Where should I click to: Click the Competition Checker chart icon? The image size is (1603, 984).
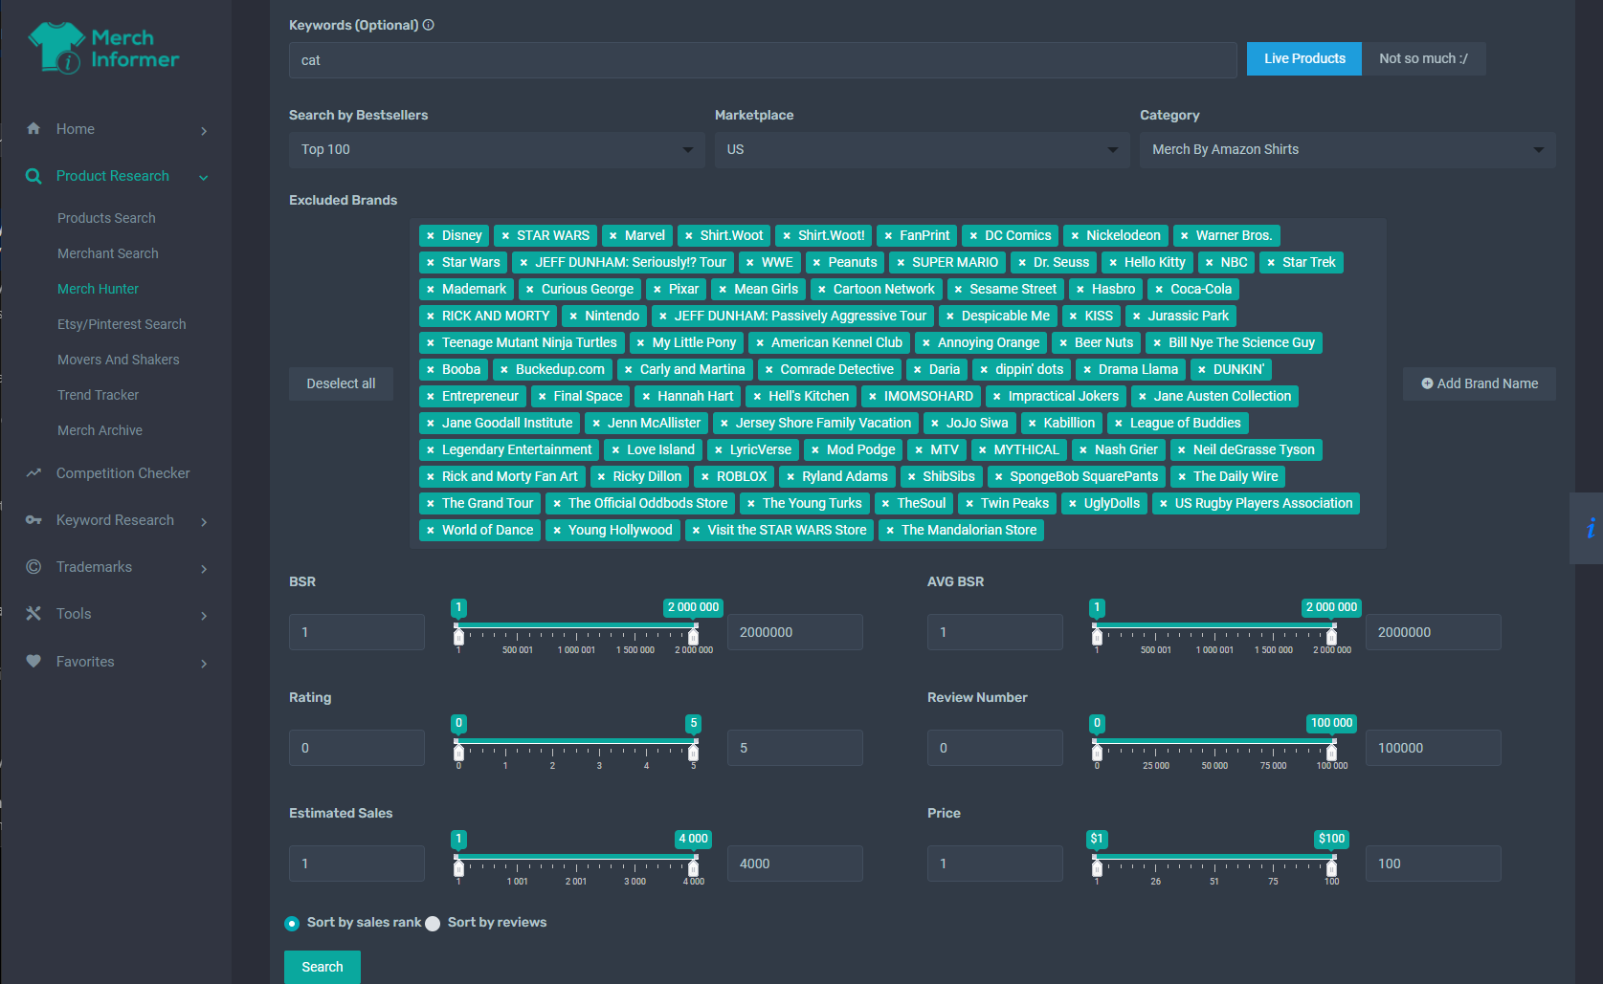click(x=33, y=473)
